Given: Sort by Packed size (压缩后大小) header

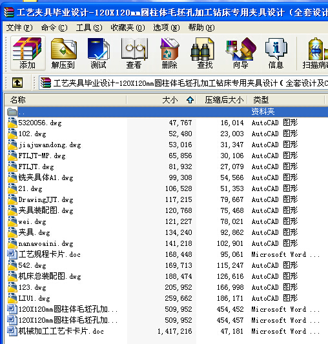Looking at the screenshot, I should [221, 100].
